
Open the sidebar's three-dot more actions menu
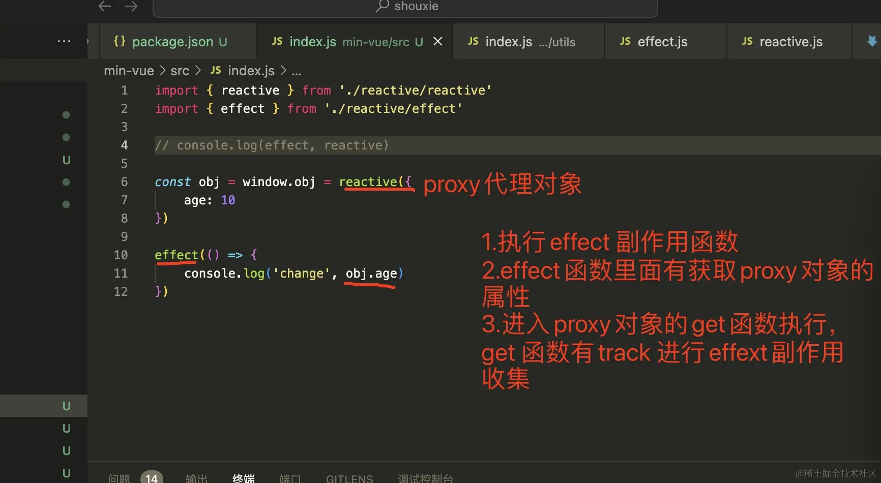pos(64,41)
